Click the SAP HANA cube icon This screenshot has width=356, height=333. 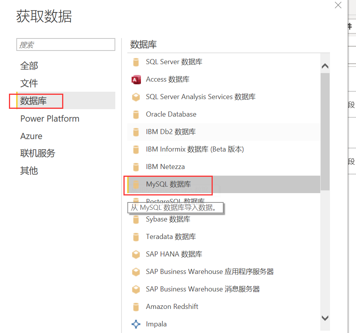pyautogui.click(x=136, y=255)
